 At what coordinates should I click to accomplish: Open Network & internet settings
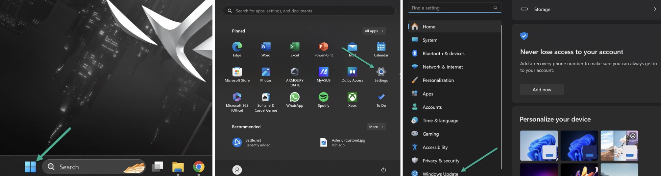455,67
